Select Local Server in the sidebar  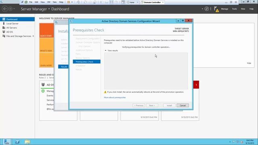(x=12, y=23)
